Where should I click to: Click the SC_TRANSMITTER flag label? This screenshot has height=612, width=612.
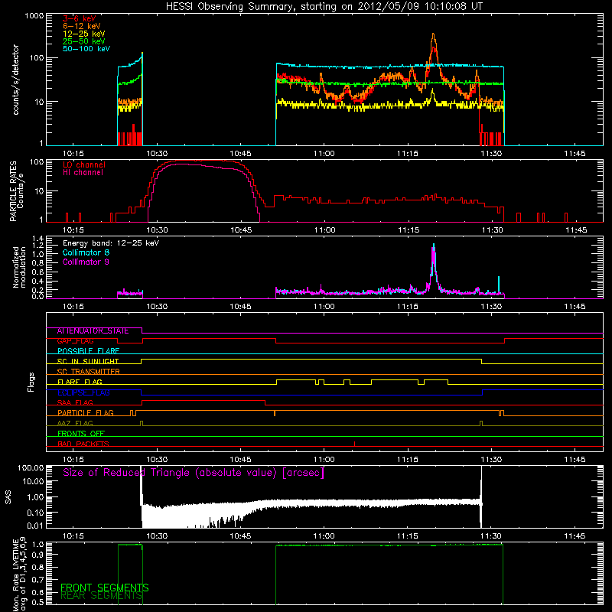[89, 372]
